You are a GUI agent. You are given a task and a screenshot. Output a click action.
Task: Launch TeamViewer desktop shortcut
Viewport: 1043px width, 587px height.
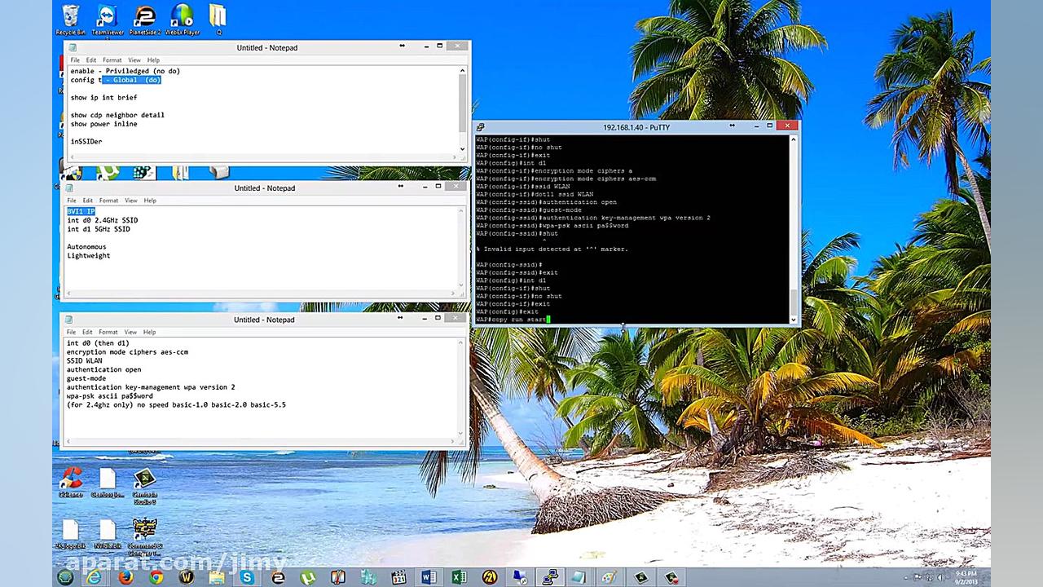(107, 16)
